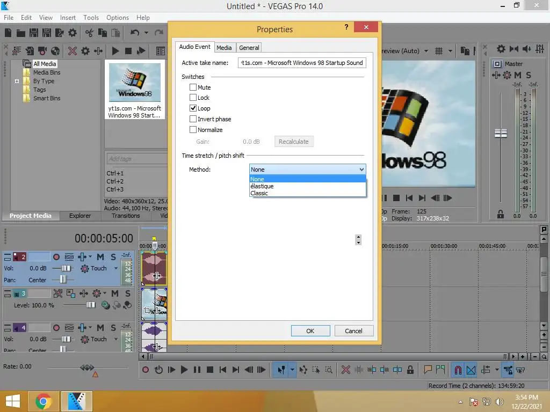Click the Zoom edit tool magnifier icon
Viewport: 550px width, 412px height.
[x=329, y=370]
